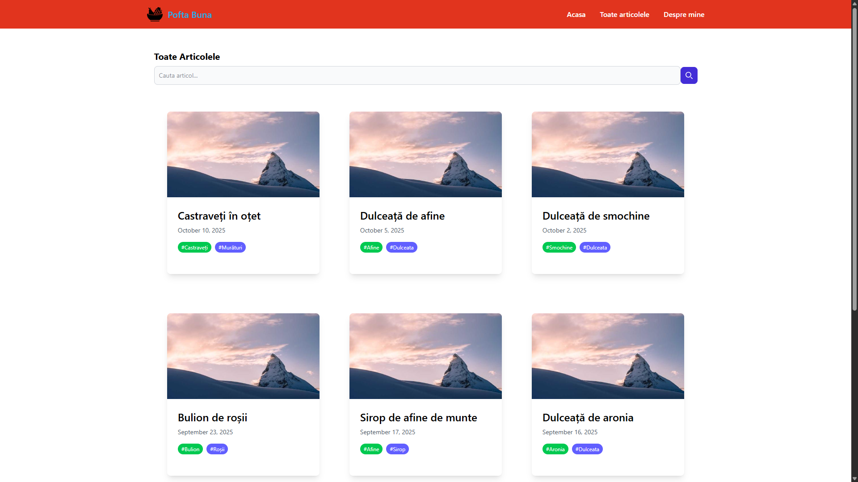
Task: Click the Sirop de afine de munte image
Action: (425, 356)
